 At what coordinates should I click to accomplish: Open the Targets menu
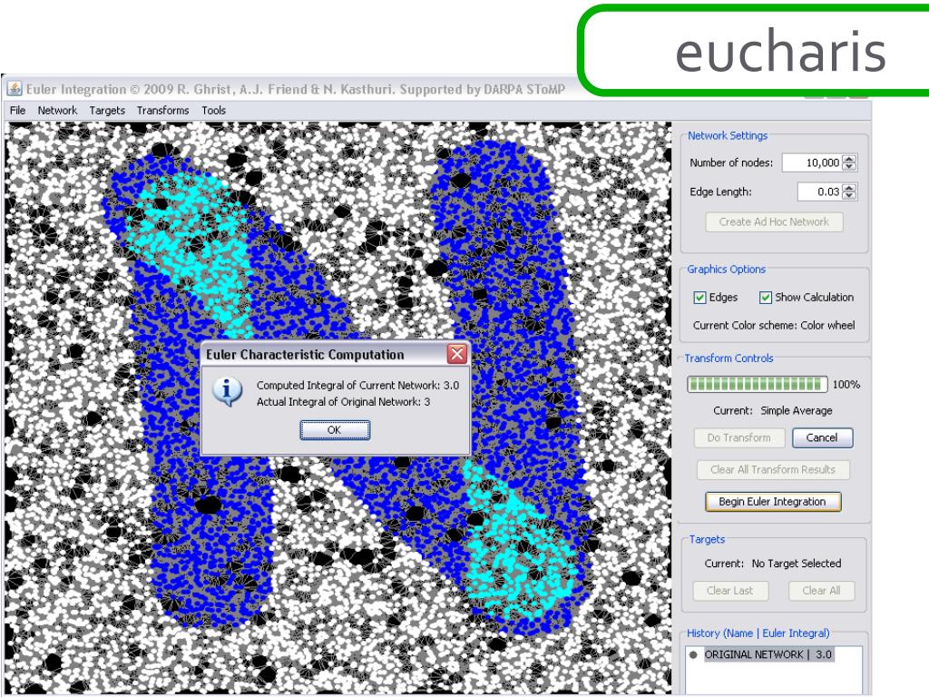(107, 110)
